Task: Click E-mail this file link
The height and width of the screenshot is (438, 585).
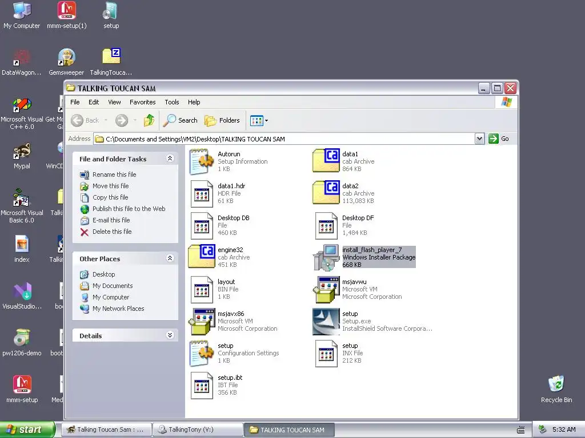Action: [x=111, y=220]
